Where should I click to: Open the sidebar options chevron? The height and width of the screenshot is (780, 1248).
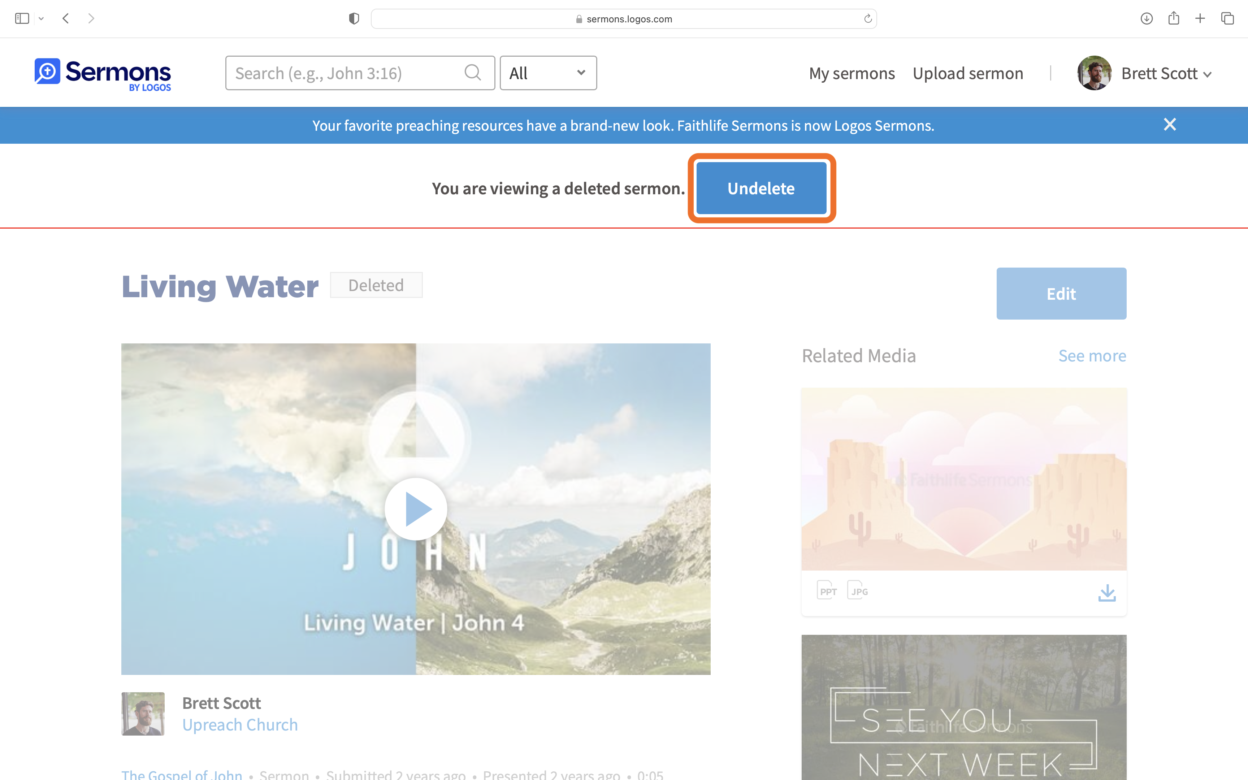tap(41, 18)
